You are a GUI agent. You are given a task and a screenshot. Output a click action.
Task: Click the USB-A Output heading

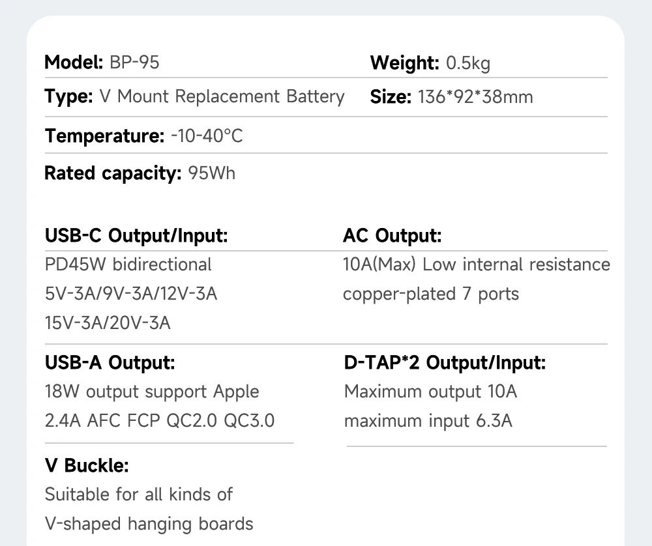pyautogui.click(x=110, y=362)
